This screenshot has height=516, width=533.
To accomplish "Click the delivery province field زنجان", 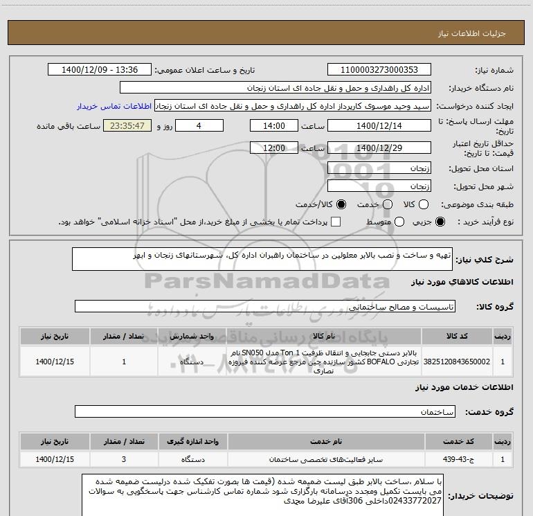I will [379, 168].
